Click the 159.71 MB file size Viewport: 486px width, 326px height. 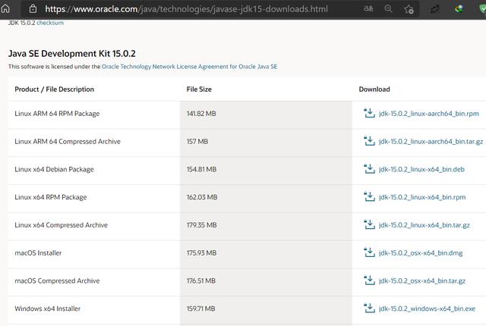pyautogui.click(x=200, y=309)
